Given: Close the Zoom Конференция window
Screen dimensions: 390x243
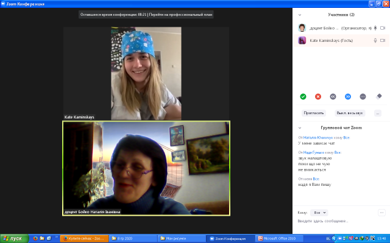Looking at the screenshot, I should [386, 4].
